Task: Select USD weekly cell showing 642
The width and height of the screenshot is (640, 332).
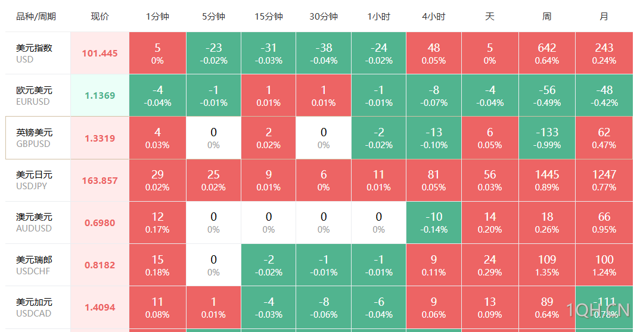Action: coord(547,54)
